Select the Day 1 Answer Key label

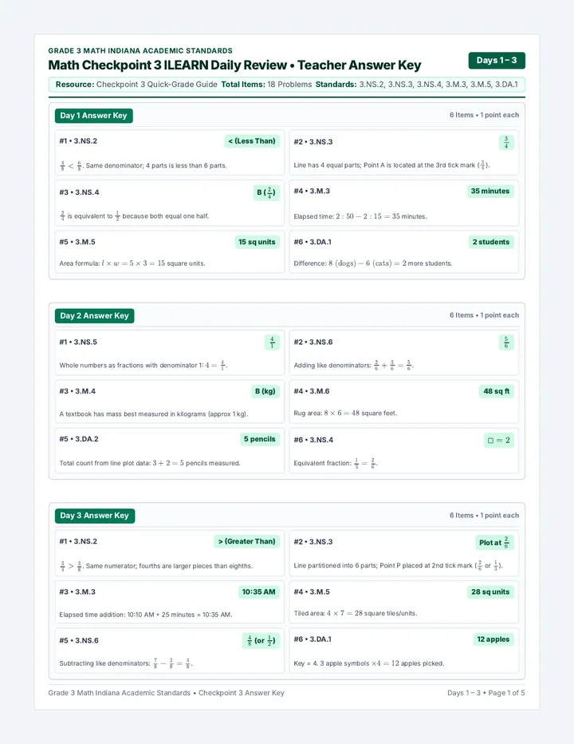[94, 116]
